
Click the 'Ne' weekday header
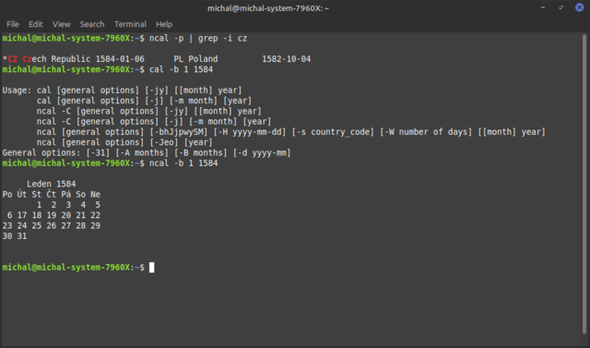pyautogui.click(x=95, y=195)
